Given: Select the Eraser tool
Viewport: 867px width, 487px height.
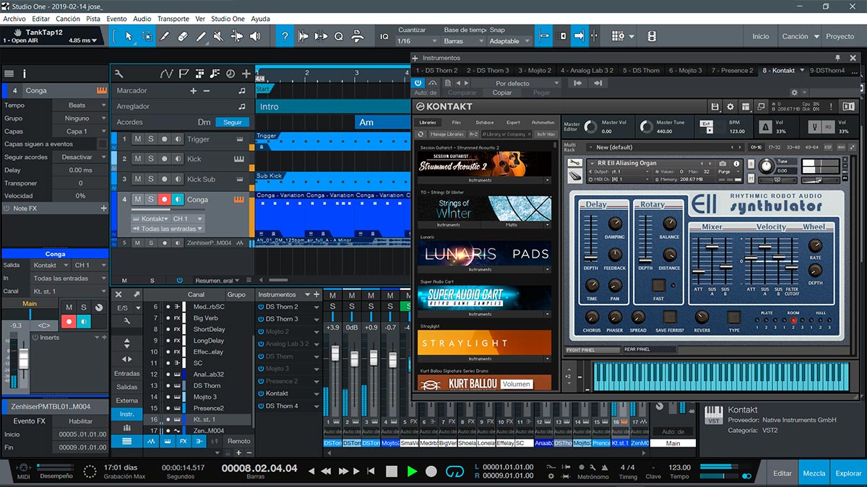Looking at the screenshot, I should pos(183,36).
